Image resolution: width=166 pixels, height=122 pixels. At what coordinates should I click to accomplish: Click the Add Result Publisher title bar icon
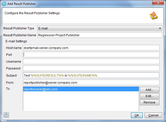4,4
